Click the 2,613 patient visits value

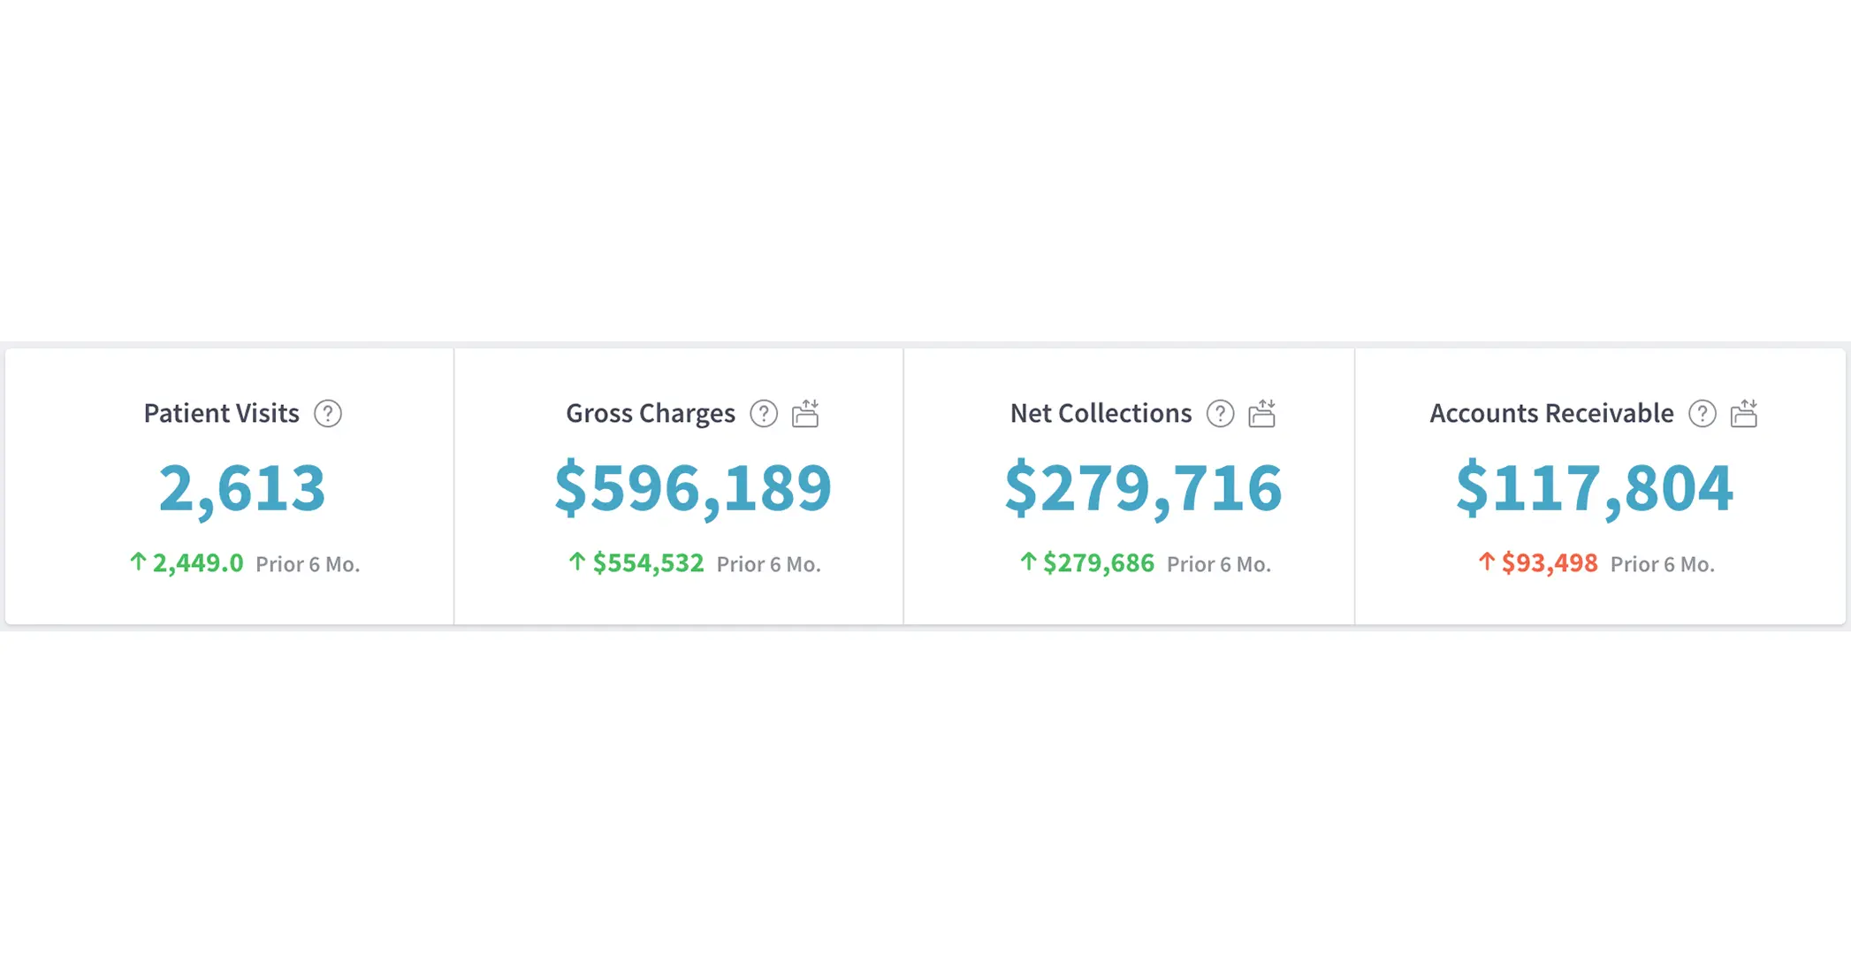pyautogui.click(x=241, y=487)
